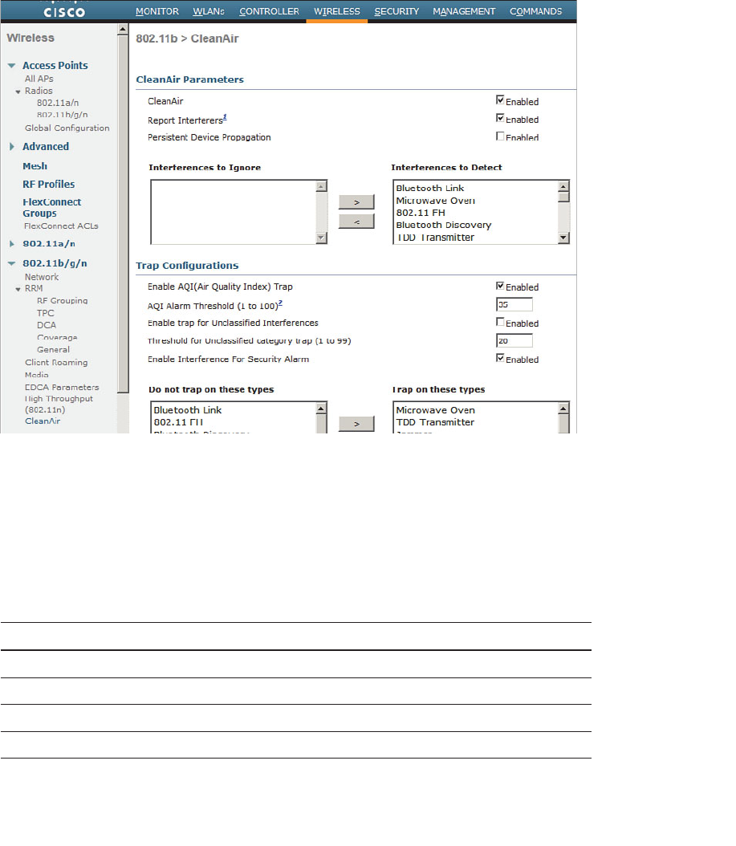Image resolution: width=736 pixels, height=846 pixels.
Task: Open the MANAGEMENT menu
Action: [x=463, y=11]
